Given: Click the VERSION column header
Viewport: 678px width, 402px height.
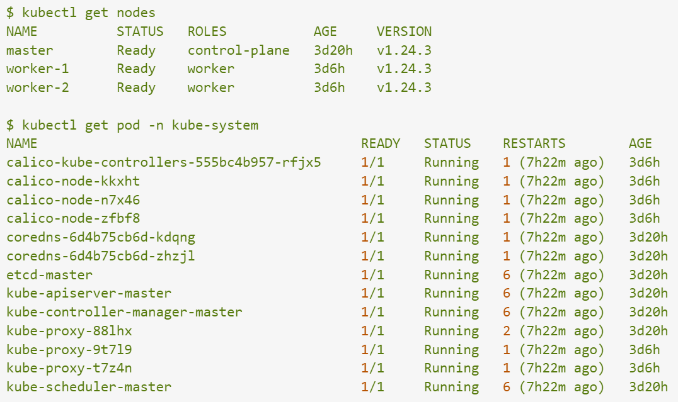Looking at the screenshot, I should click(x=404, y=31).
